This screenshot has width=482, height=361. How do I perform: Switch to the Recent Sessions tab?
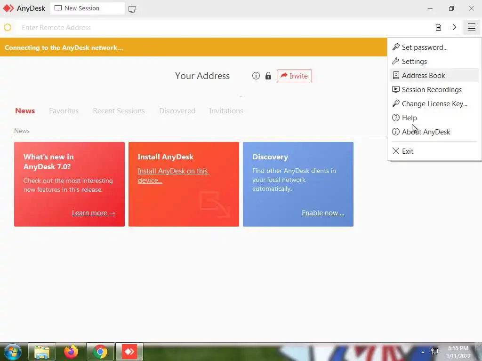pyautogui.click(x=119, y=111)
